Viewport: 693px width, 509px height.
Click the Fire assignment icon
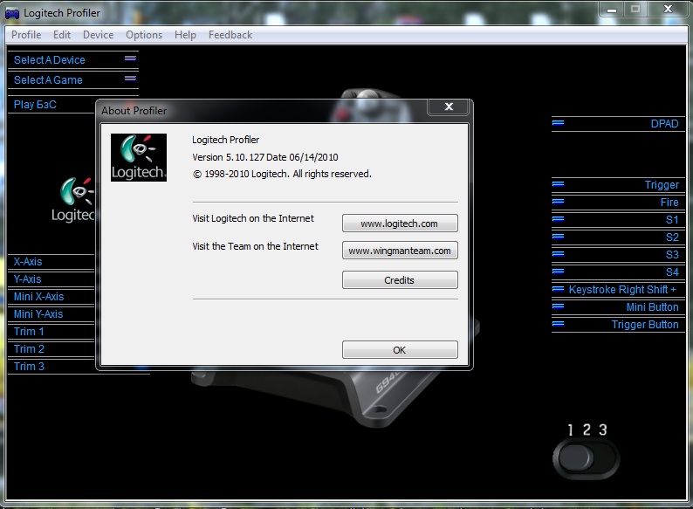click(x=559, y=202)
